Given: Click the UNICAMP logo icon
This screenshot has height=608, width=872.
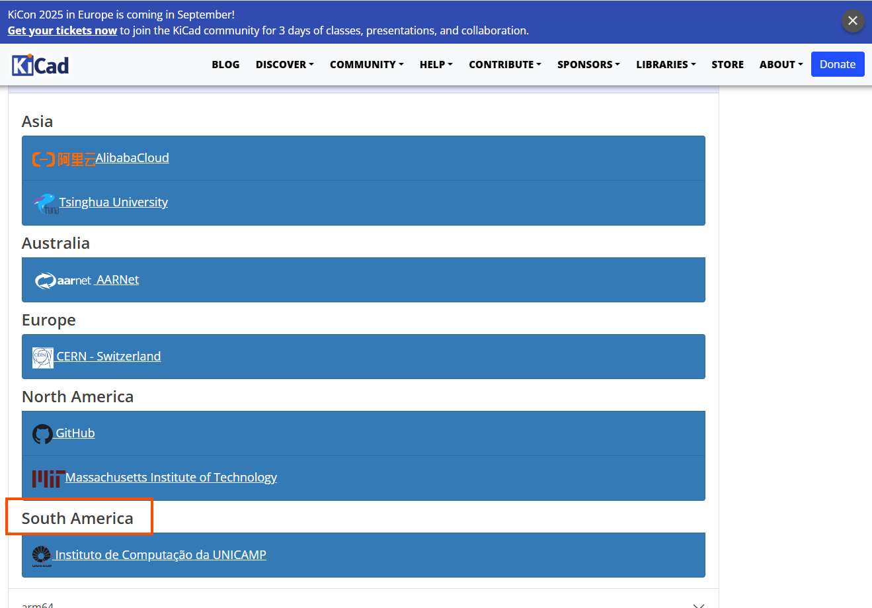Looking at the screenshot, I should click(42, 556).
